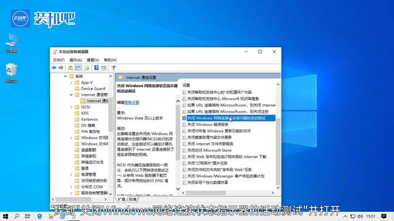Select the 存储运行状况 folder
Viewport: 394px width, 221px height.
(89, 162)
